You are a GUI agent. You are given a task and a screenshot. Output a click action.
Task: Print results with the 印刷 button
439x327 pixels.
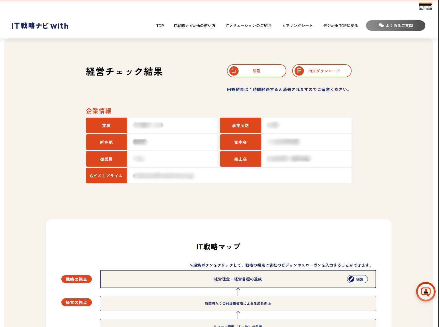(x=256, y=71)
